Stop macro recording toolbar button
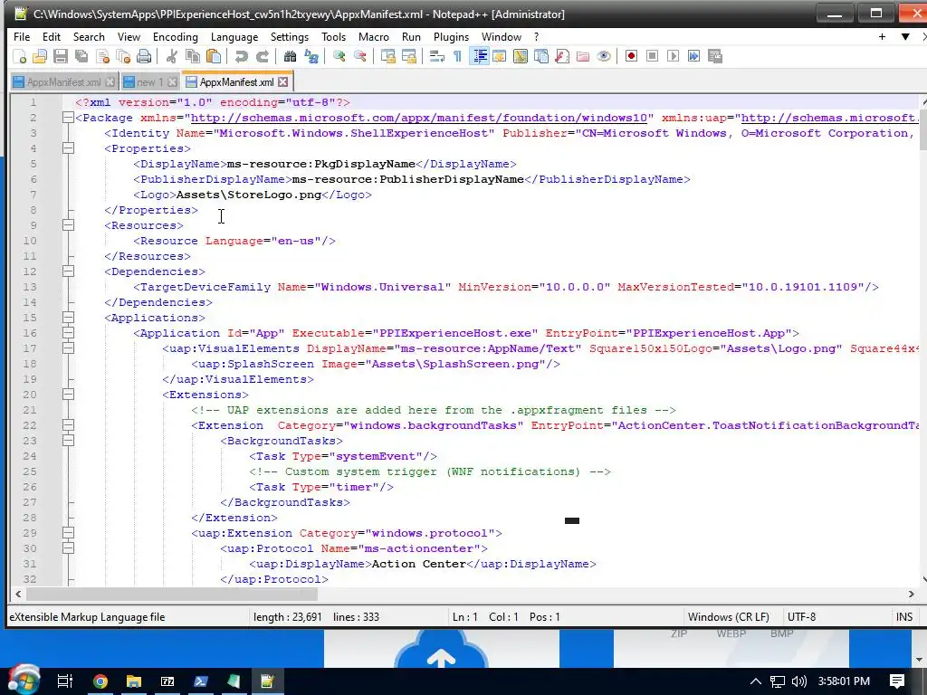The width and height of the screenshot is (927, 695). pyautogui.click(x=652, y=56)
